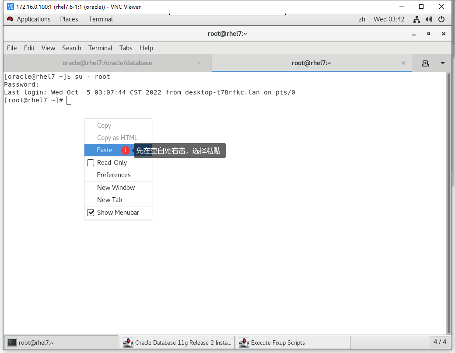Viewport: 455px width, 353px height.
Task: Open the Help menu
Action: 146,48
